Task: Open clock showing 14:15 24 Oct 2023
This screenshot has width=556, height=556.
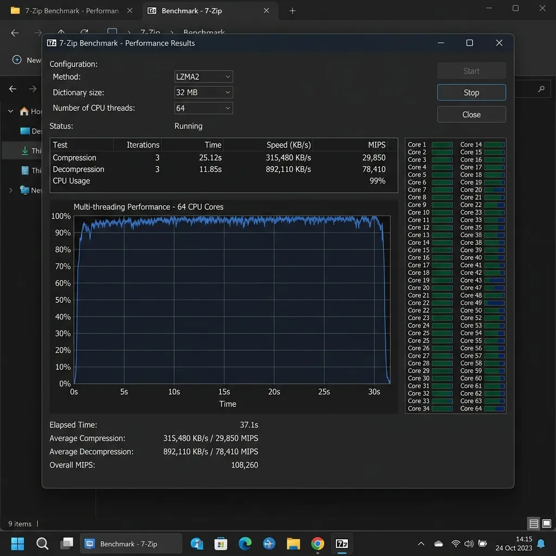Action: point(514,544)
